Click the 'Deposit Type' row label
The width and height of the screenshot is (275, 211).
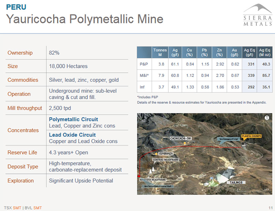click(x=23, y=166)
